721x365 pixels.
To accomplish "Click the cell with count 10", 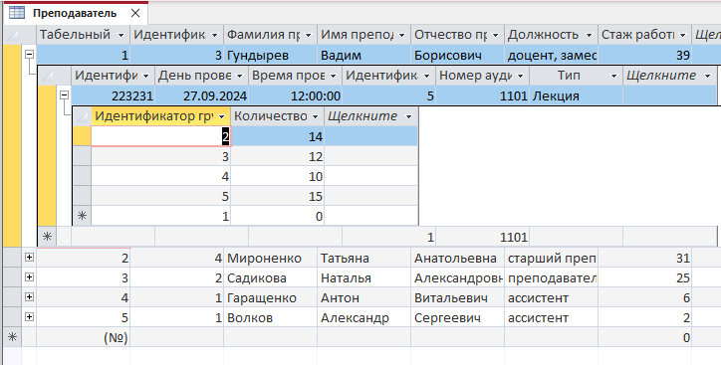I will (x=278, y=176).
